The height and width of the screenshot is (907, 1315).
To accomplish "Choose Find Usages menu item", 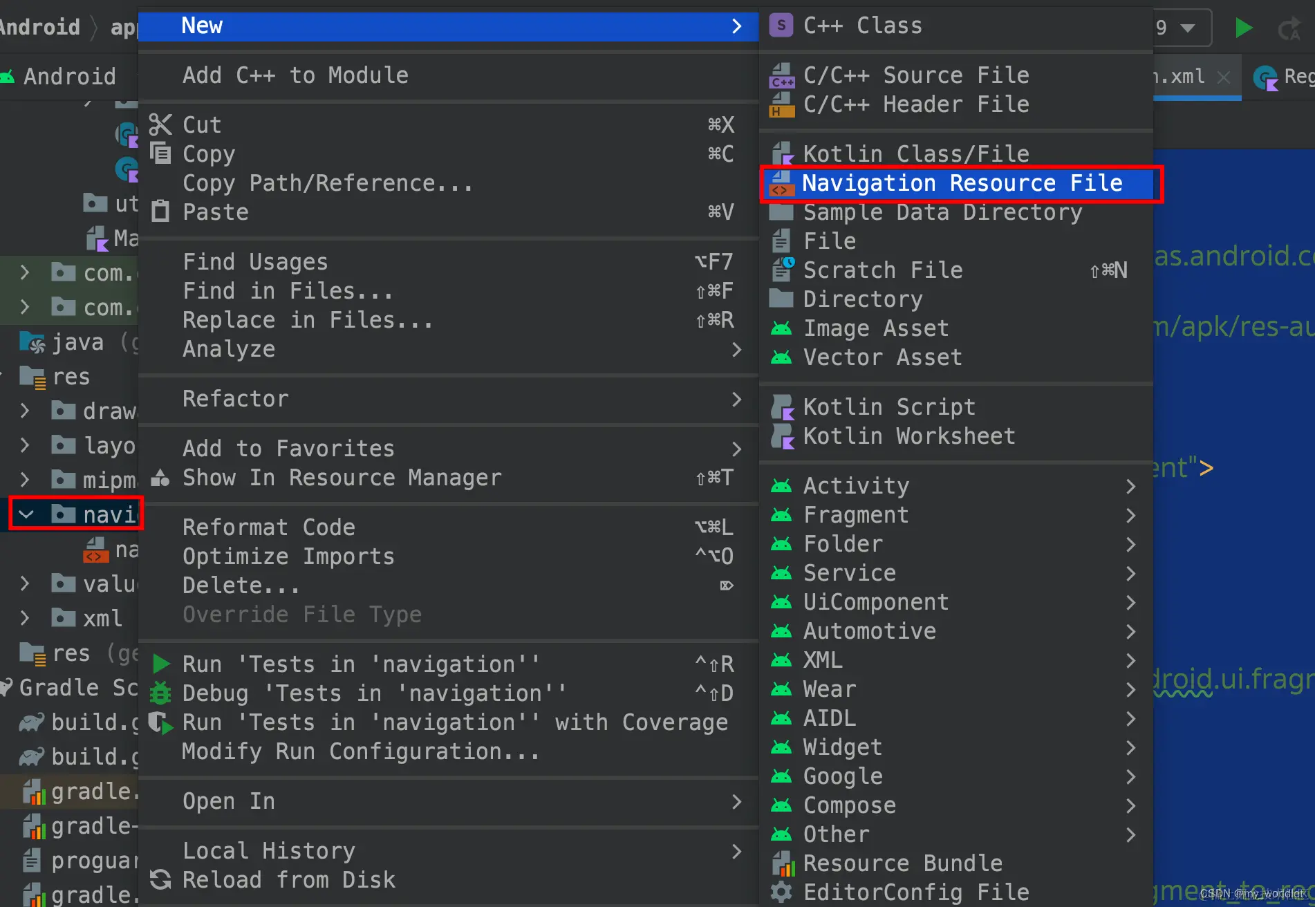I will [x=448, y=262].
